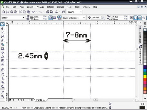This screenshot has width=147, height=110.
Task: Select the no-fill X swatch atop the palette
Action: [x=145, y=29]
